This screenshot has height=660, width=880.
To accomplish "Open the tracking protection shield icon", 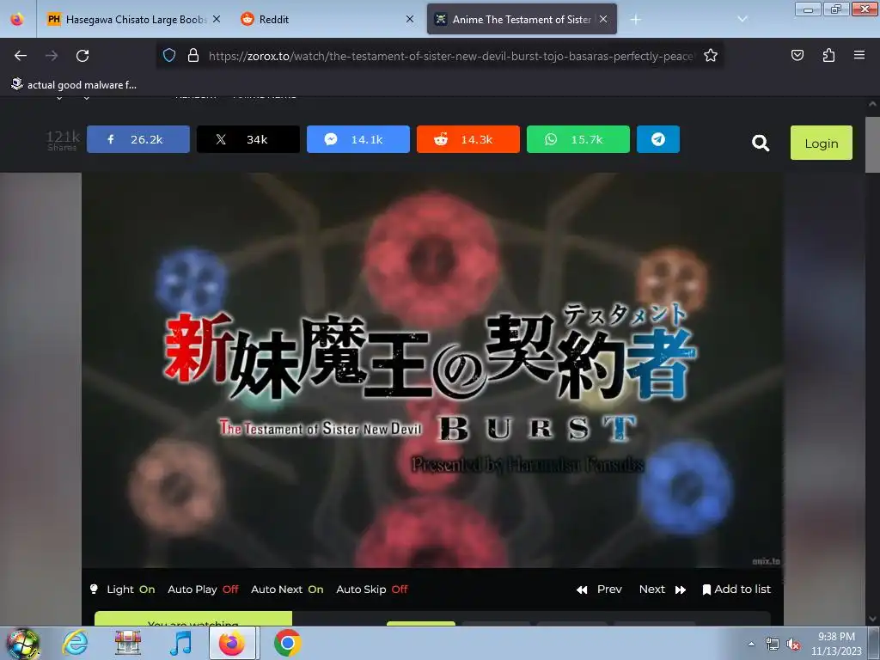I will coord(169,55).
